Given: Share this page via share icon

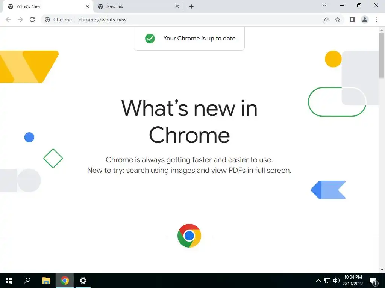Looking at the screenshot, I should tap(326, 19).
